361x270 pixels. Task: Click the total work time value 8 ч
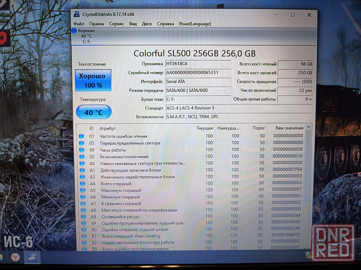coord(295,99)
